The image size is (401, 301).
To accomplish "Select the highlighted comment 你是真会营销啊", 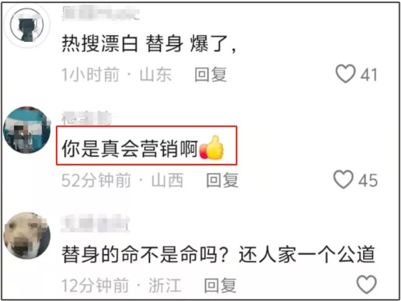I will click(x=147, y=146).
